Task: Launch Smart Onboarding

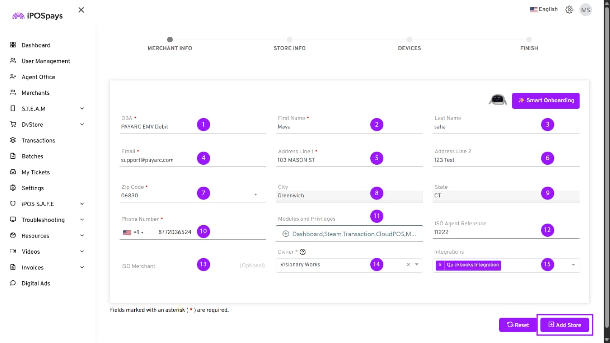Action: pos(546,101)
